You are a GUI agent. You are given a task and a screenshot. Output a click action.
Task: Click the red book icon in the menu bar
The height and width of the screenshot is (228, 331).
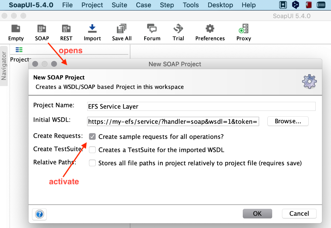[x=309, y=5]
